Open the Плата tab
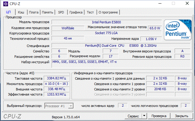The width and height of the screenshot is (195, 121). pyautogui.click(x=34, y=12)
